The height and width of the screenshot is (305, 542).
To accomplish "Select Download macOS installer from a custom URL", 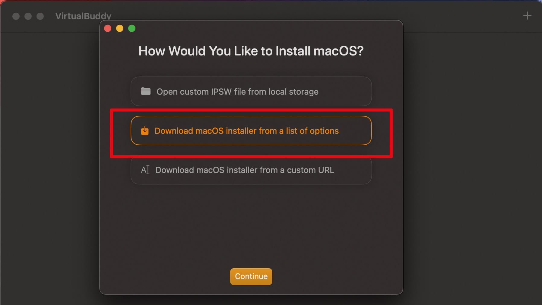I will point(251,170).
